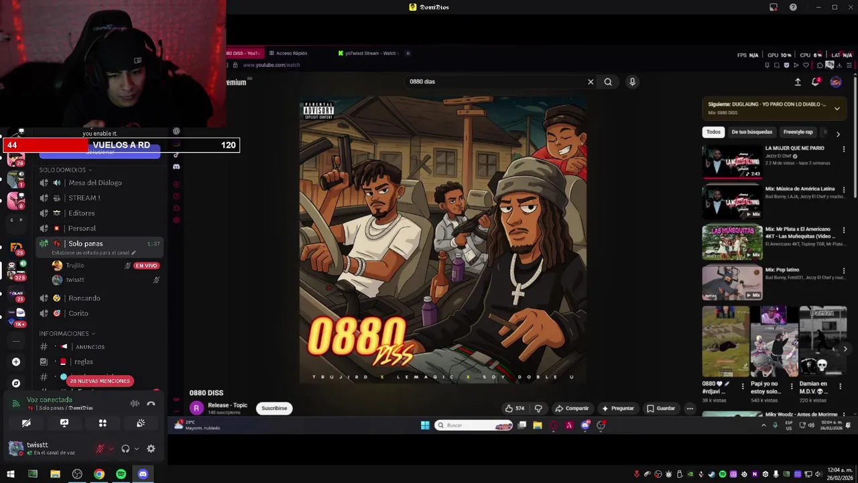Open 'Mix: Música de América Latina' title
The width and height of the screenshot is (858, 483).
800,189
